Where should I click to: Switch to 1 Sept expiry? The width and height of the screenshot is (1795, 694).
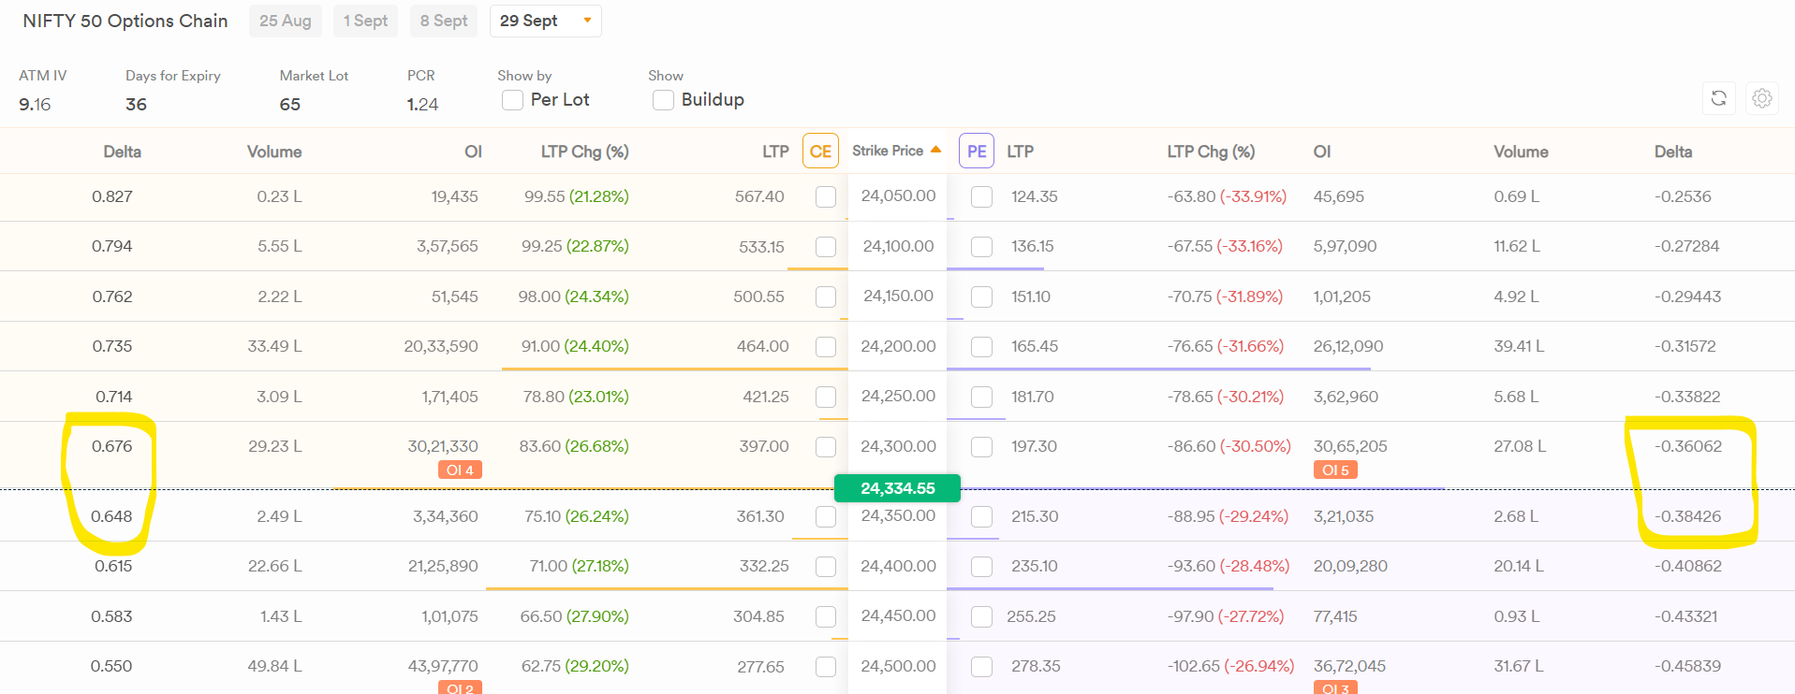(365, 21)
